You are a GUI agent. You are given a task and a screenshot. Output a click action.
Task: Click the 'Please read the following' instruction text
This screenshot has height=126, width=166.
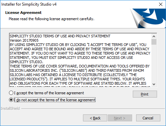51,19
